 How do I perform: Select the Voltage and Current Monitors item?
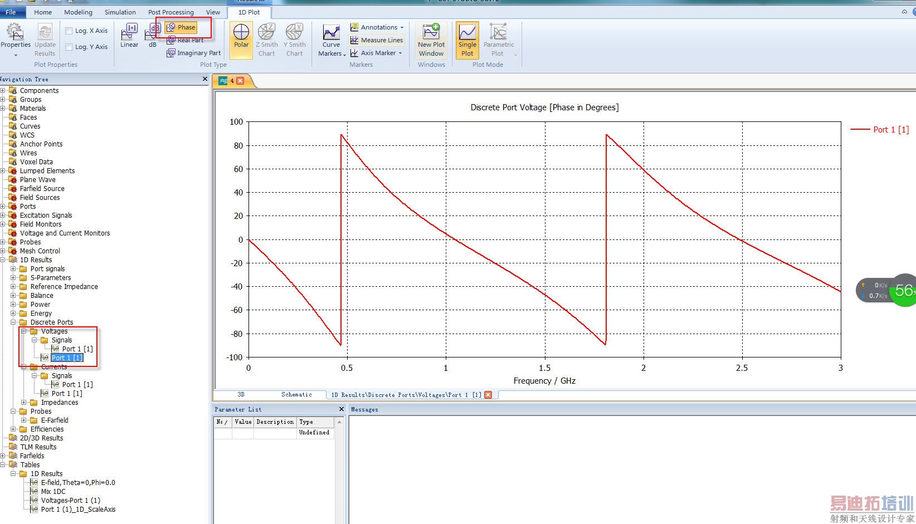[x=65, y=233]
